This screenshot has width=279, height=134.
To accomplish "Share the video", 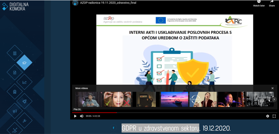I will click(272, 3).
